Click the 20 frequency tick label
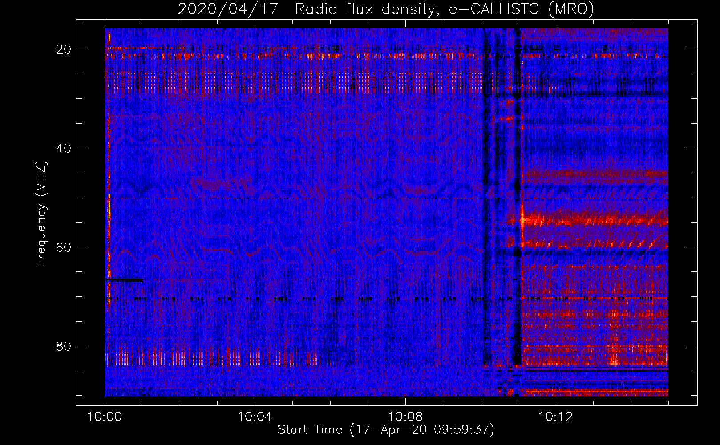The width and height of the screenshot is (720, 445). tap(64, 49)
